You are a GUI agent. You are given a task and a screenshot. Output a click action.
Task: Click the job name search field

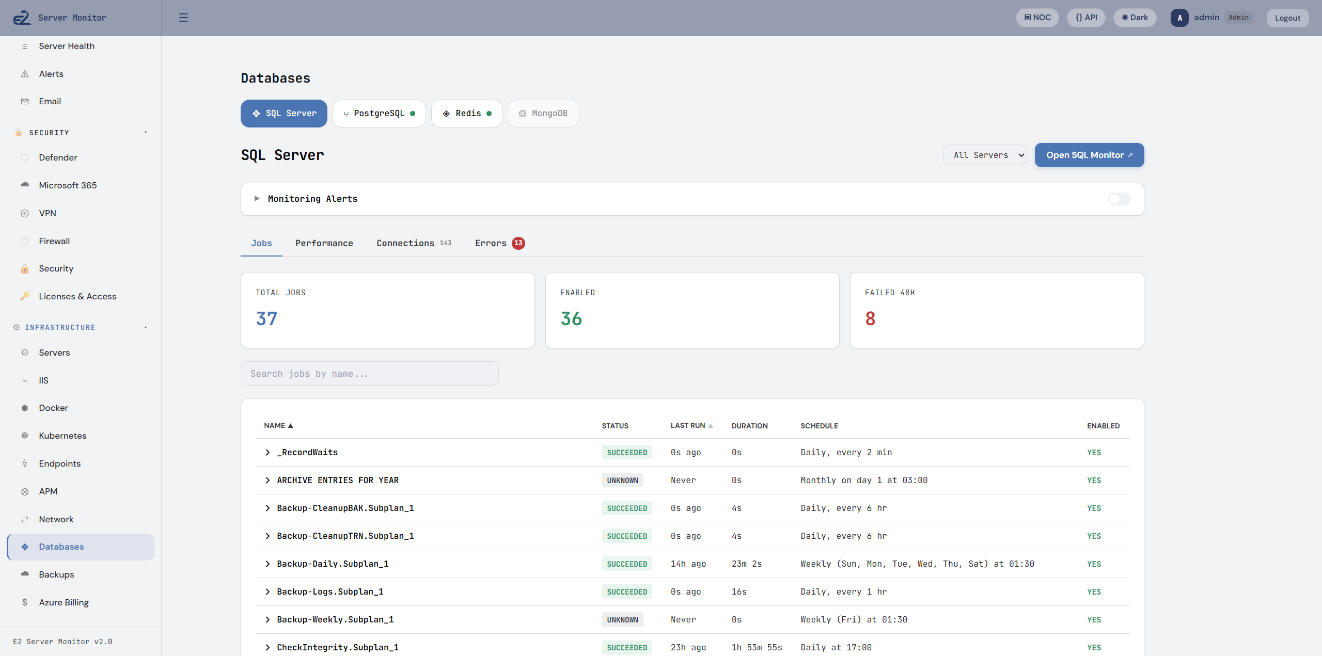tap(369, 373)
